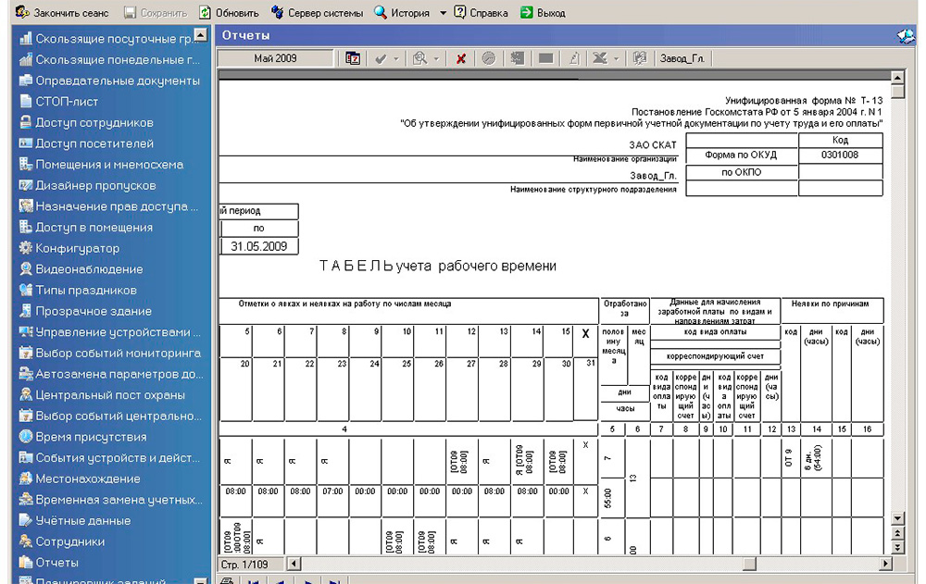
Task: Expand the История dropdown arrow
Action: coord(443,12)
